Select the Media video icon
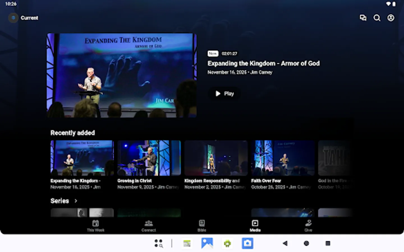Image resolution: width=404 pixels, height=252 pixels. click(255, 223)
